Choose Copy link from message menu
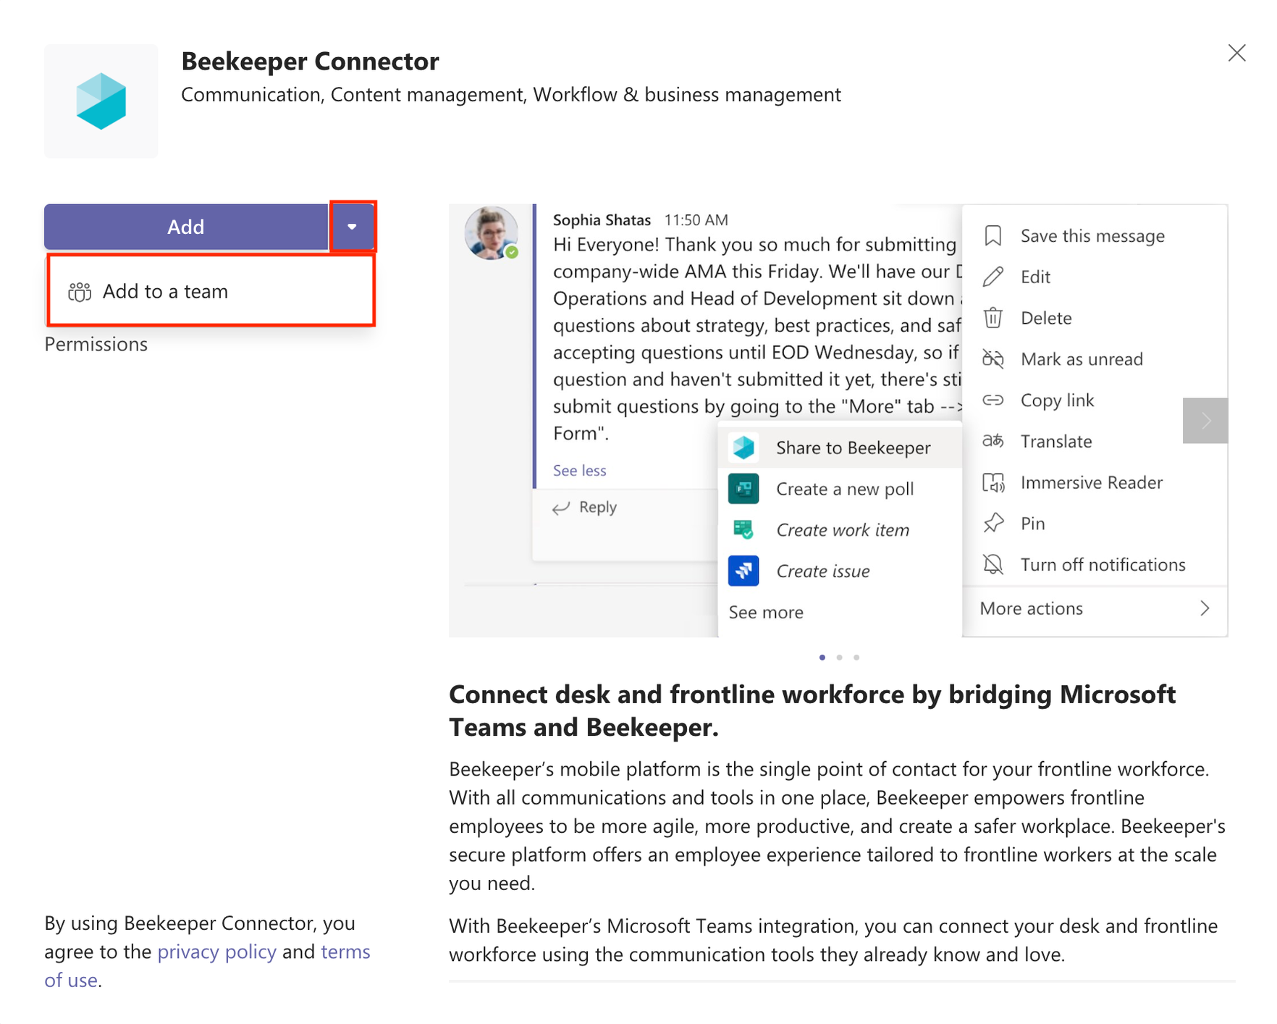1277x1024 pixels. point(1056,400)
